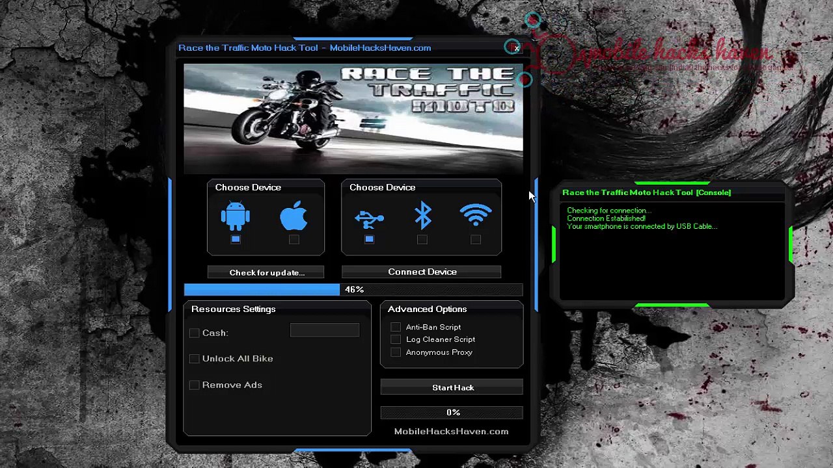Viewport: 833px width, 468px height.
Task: Enable the Cash checkbox
Action: (194, 333)
